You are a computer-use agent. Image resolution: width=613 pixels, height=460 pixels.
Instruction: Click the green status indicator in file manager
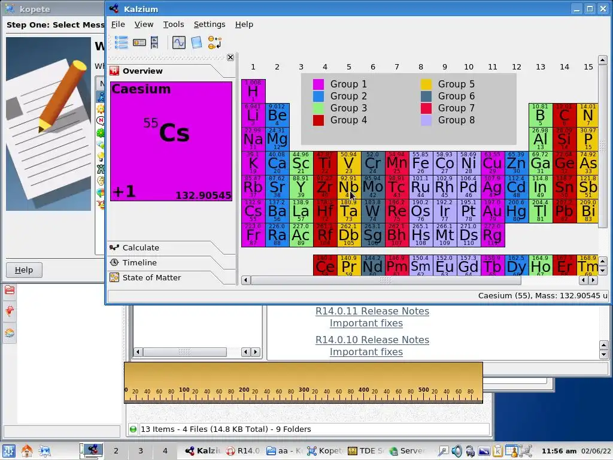click(133, 429)
